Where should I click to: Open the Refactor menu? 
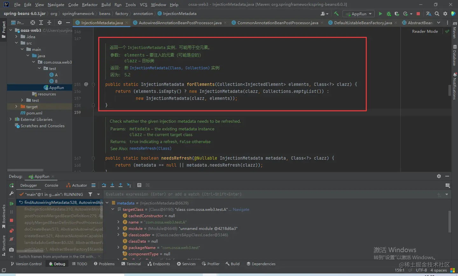pyautogui.click(x=90, y=4)
